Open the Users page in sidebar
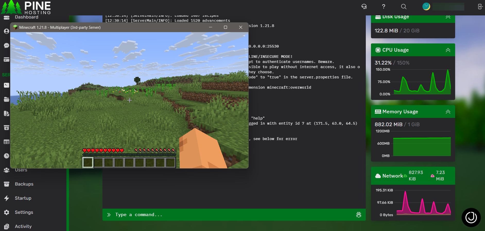Screen dimensions: 485x231 tap(21, 170)
